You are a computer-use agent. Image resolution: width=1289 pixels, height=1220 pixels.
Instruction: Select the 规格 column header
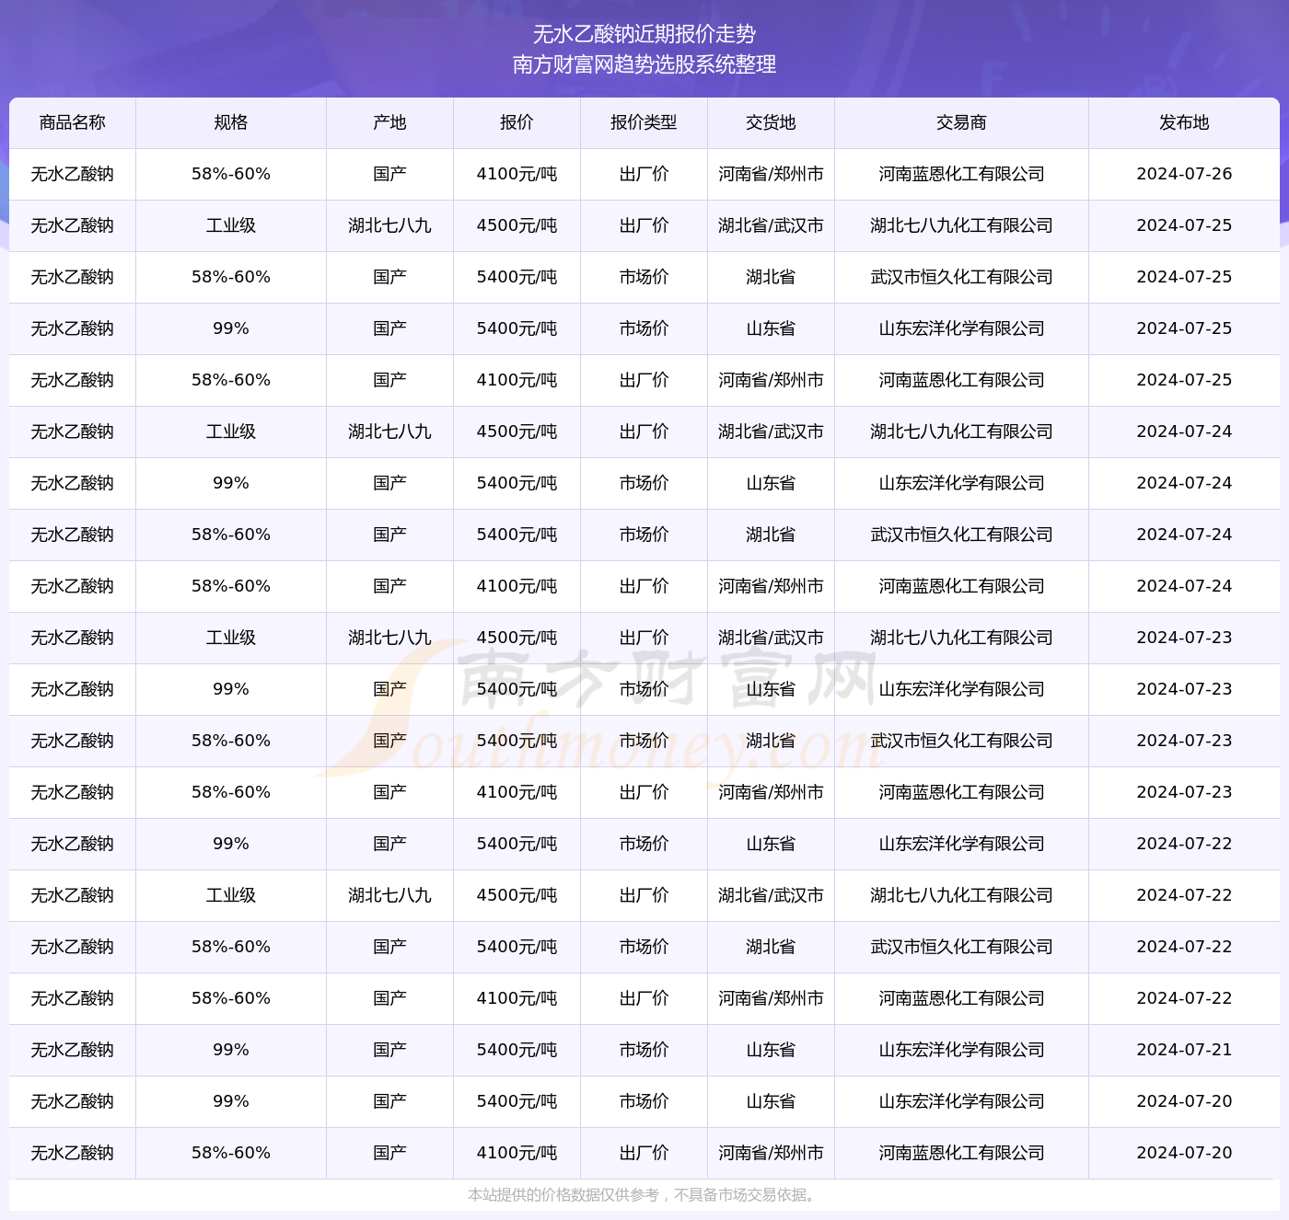(x=230, y=122)
